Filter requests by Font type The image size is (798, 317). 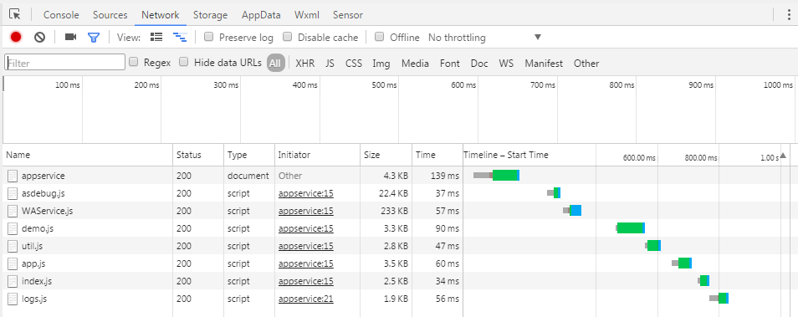(450, 64)
